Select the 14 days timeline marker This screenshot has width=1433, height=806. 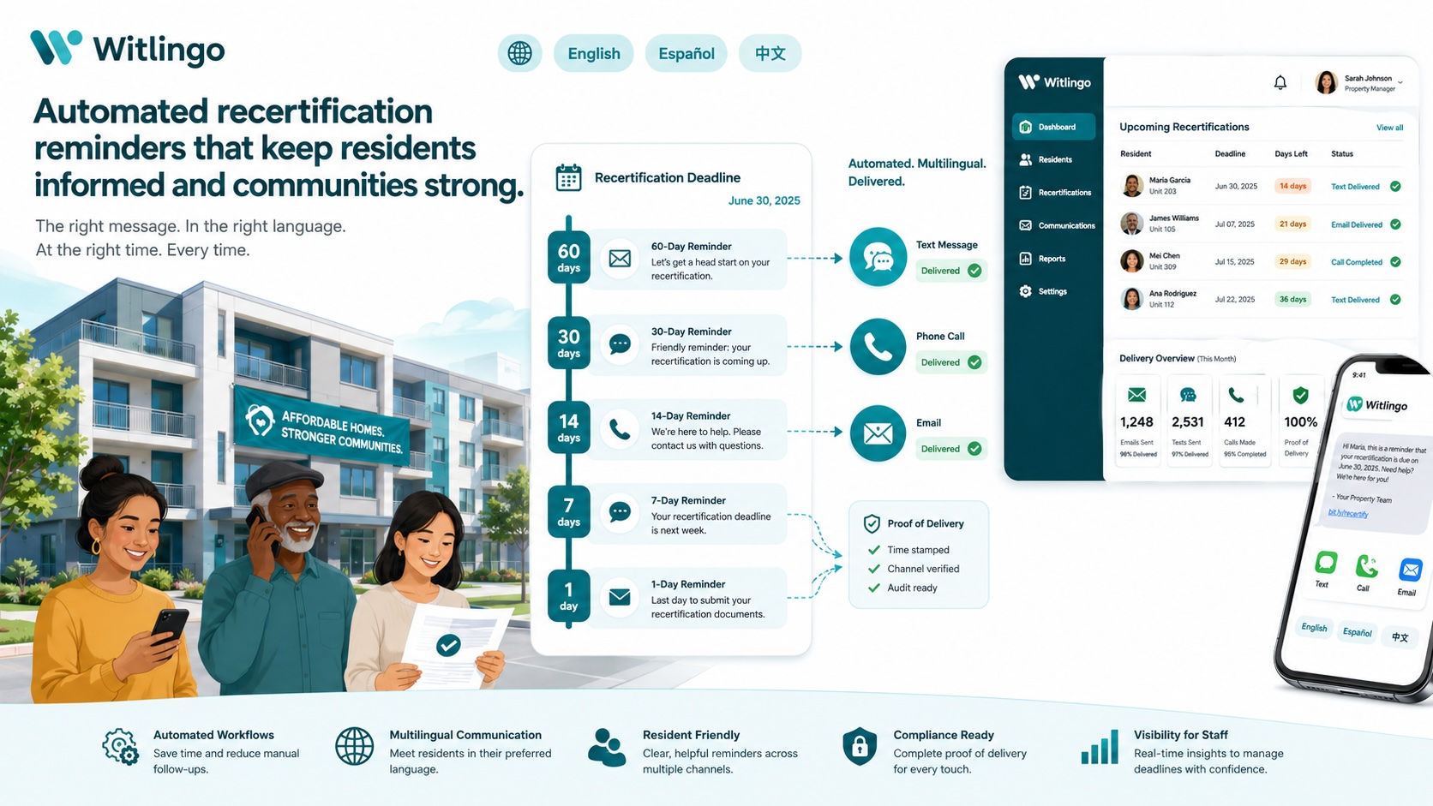[569, 427]
